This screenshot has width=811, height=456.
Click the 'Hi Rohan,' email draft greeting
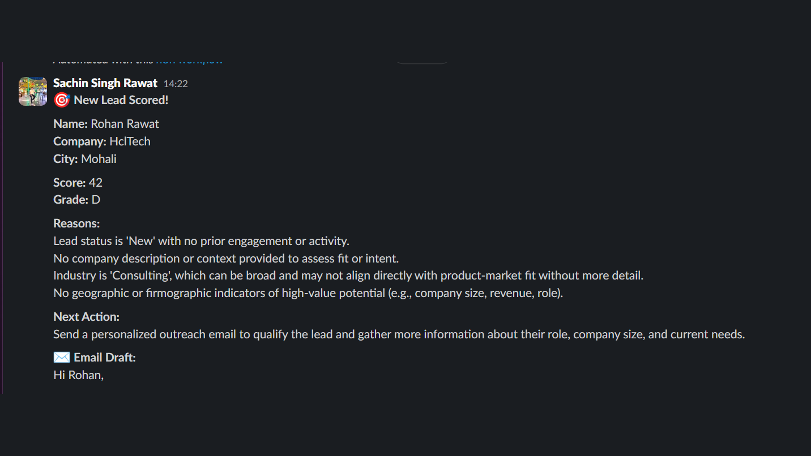pos(78,375)
